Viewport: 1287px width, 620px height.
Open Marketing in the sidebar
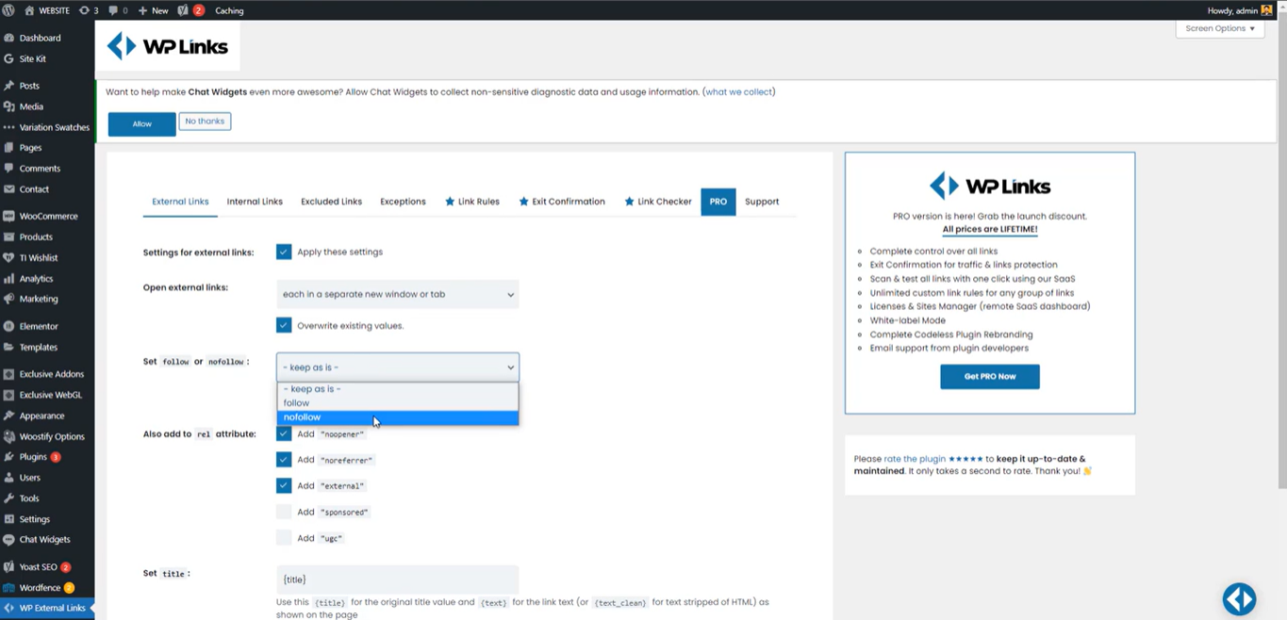[39, 299]
